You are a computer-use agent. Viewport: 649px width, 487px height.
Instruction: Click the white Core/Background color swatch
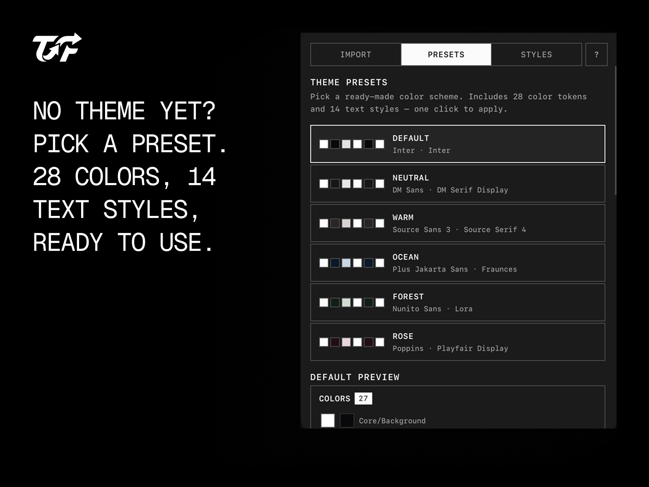click(x=328, y=420)
